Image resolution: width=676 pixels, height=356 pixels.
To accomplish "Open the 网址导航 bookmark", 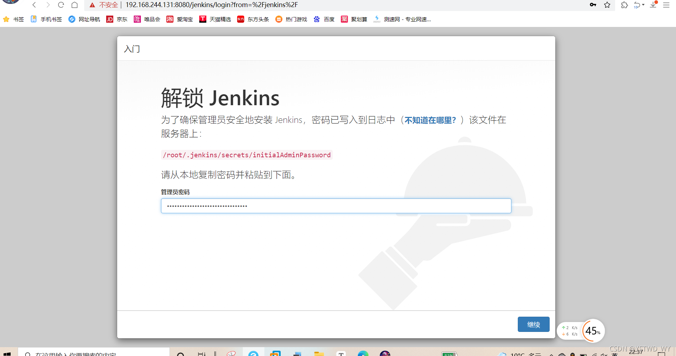I will click(x=84, y=19).
